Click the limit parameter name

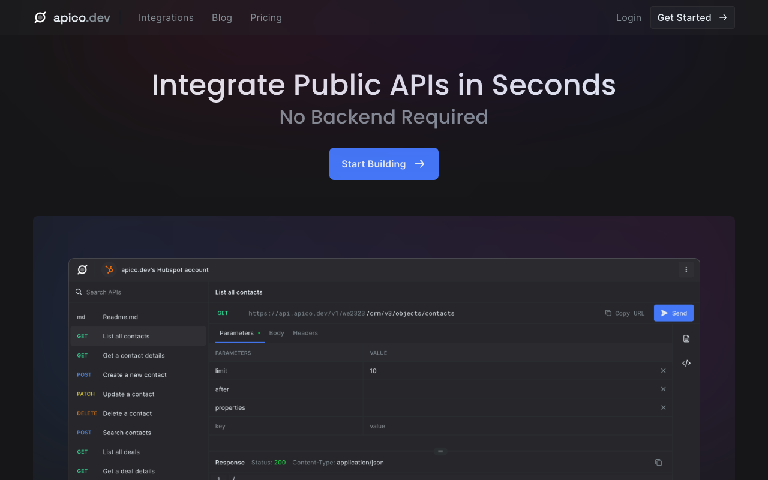pos(221,371)
